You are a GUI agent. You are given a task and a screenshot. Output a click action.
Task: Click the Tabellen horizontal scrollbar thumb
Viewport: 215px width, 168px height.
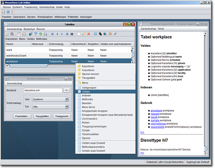[x=28, y=66]
